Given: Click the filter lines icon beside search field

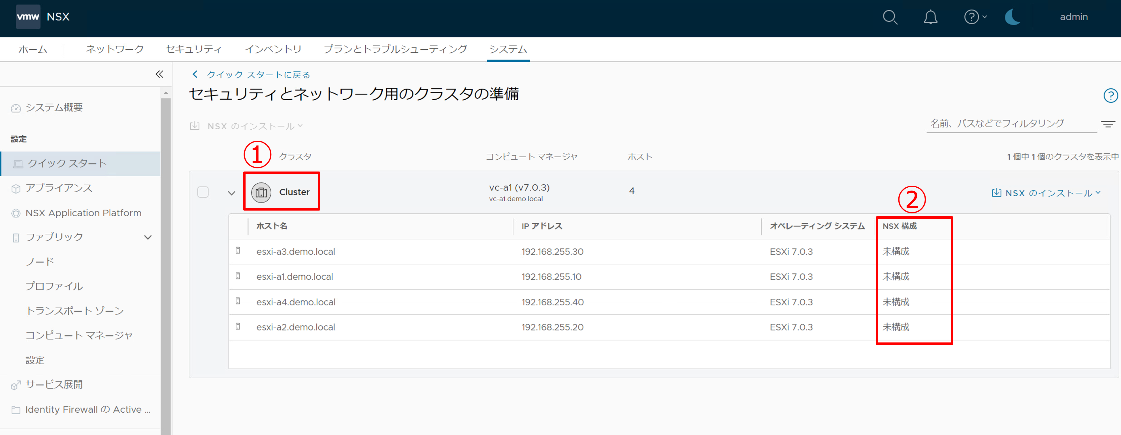Looking at the screenshot, I should [x=1107, y=125].
